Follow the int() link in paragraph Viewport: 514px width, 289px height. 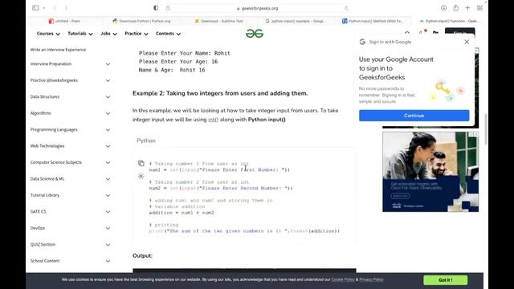coord(213,120)
